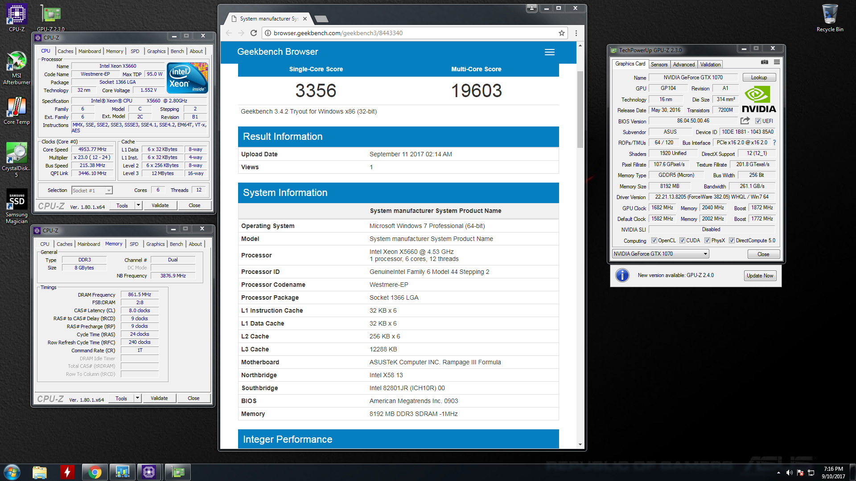This screenshot has width=856, height=481.
Task: Expand Tools dropdown arrow in bottom CPU-Z
Action: tap(137, 398)
